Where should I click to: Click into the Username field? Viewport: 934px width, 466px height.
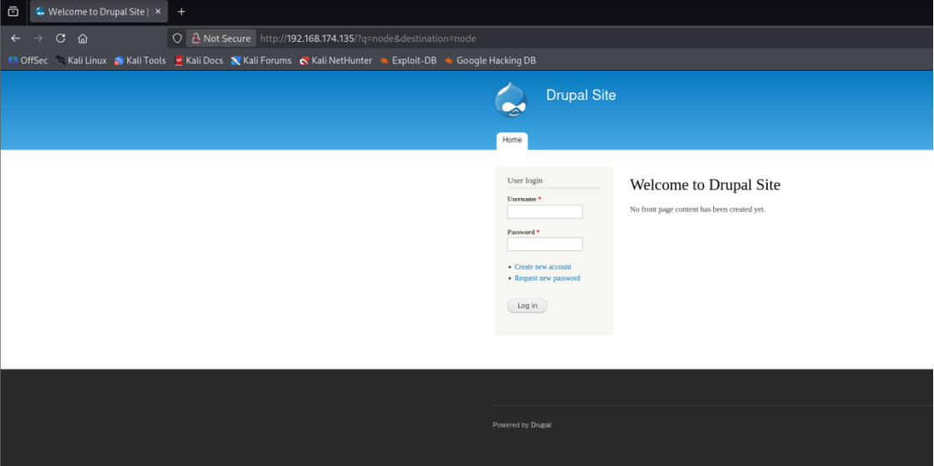[x=545, y=212]
